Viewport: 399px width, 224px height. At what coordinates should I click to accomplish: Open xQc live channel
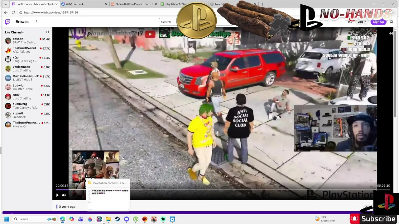point(27,59)
